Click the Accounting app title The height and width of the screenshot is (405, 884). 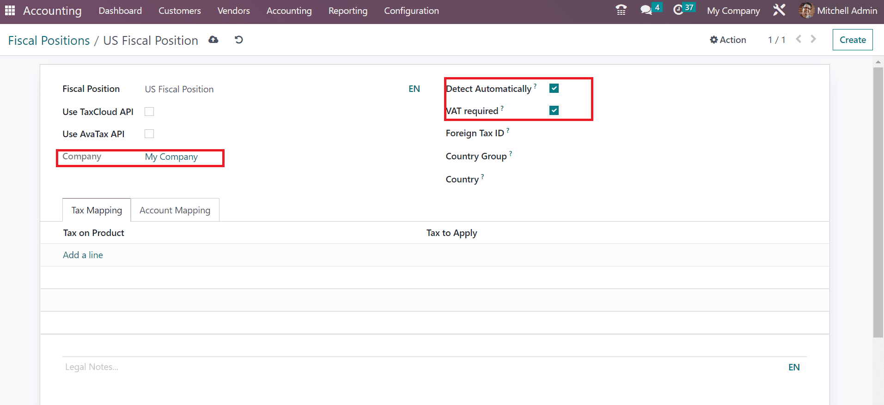(52, 11)
